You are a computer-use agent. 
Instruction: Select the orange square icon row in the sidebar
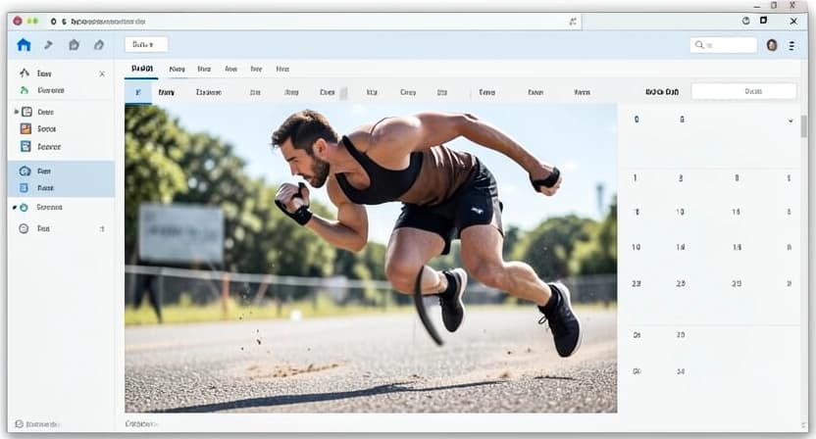coord(62,128)
